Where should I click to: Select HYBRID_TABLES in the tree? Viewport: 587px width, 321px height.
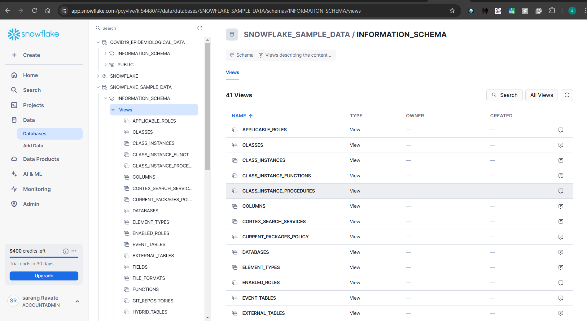point(150,312)
